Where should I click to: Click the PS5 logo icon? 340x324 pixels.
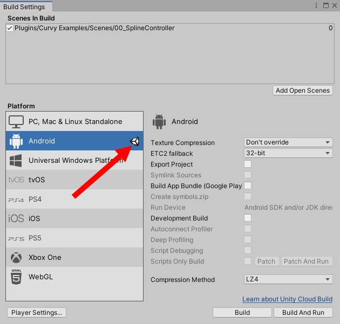[16, 239]
